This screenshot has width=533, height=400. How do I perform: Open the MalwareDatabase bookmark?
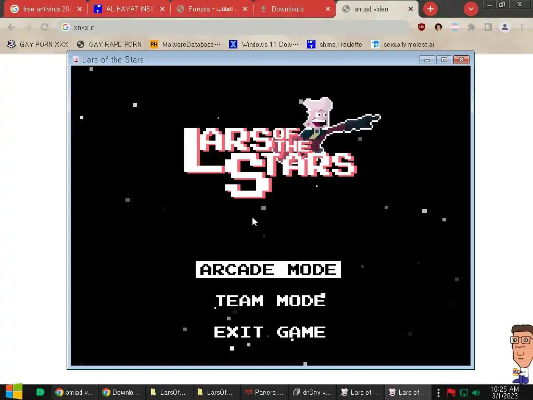[x=185, y=44]
